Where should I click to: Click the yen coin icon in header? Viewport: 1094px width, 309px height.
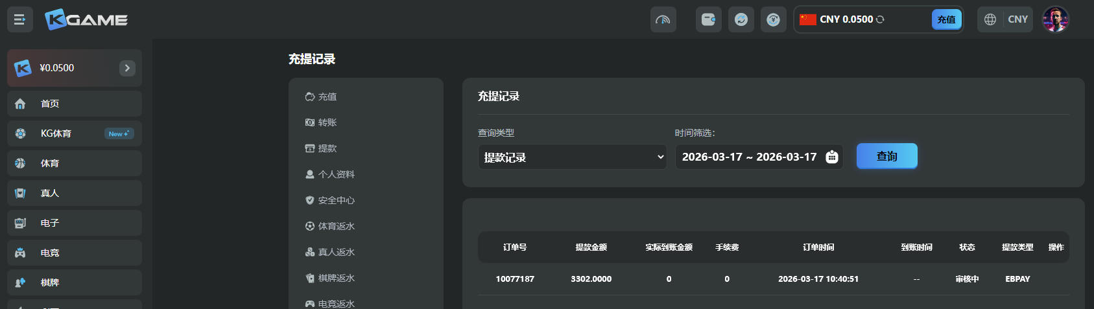coord(773,19)
